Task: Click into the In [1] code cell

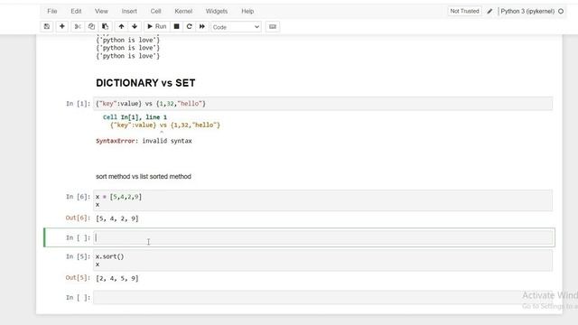Action: point(322,104)
